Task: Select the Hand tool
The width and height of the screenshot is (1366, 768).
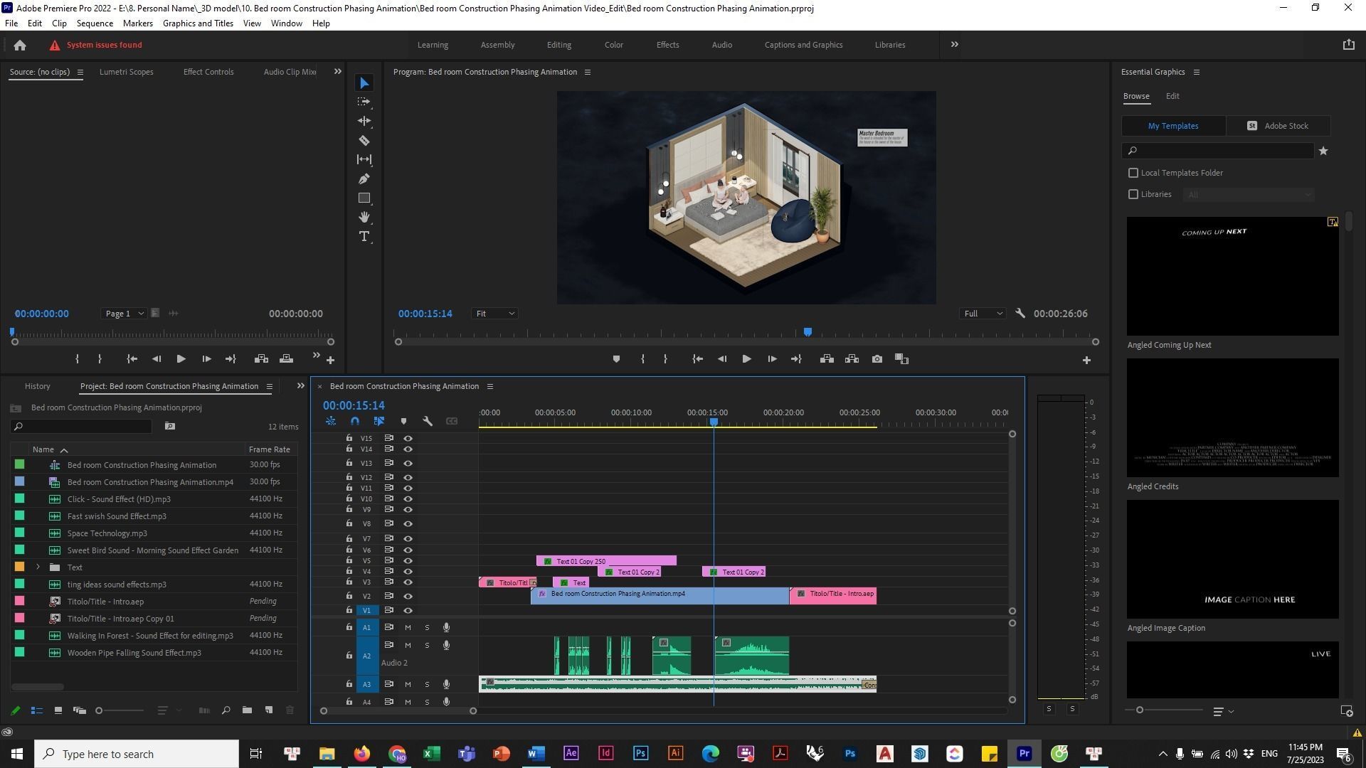Action: tap(364, 217)
